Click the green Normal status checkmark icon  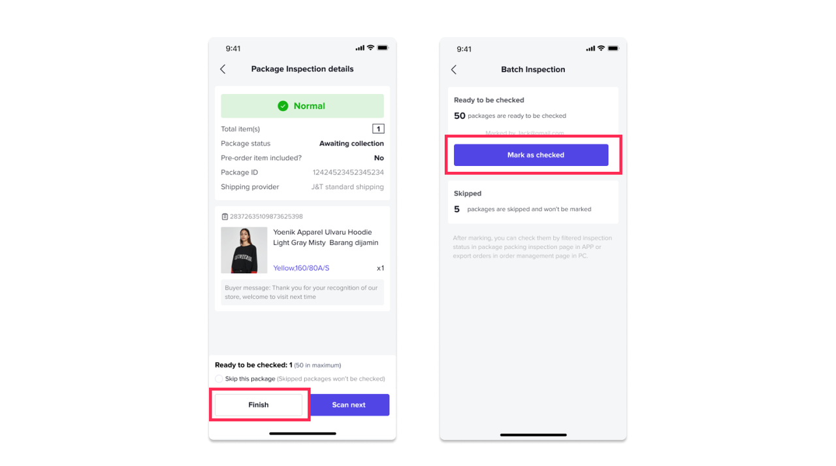(x=283, y=106)
